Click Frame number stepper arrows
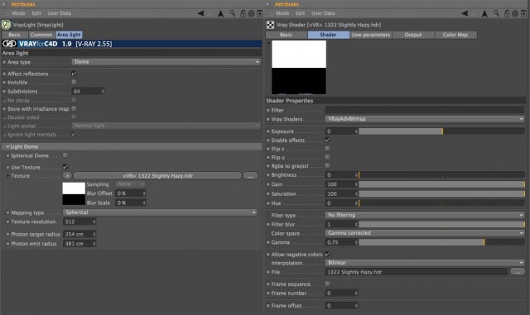This screenshot has width=530, height=315. tap(356, 293)
